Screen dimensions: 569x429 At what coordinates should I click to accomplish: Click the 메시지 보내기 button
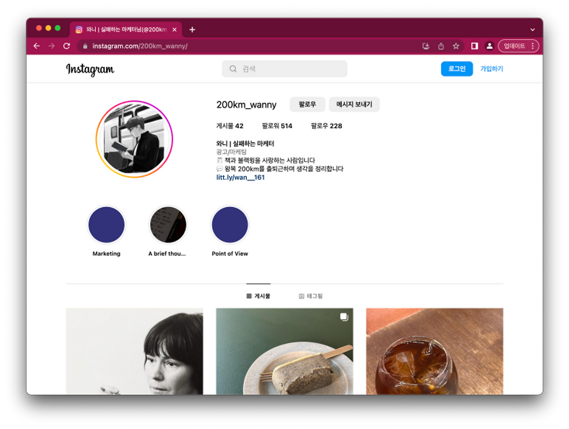pyautogui.click(x=354, y=104)
